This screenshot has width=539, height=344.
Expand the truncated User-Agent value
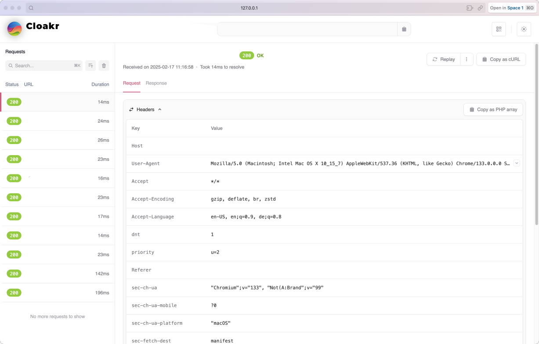pyautogui.click(x=517, y=163)
